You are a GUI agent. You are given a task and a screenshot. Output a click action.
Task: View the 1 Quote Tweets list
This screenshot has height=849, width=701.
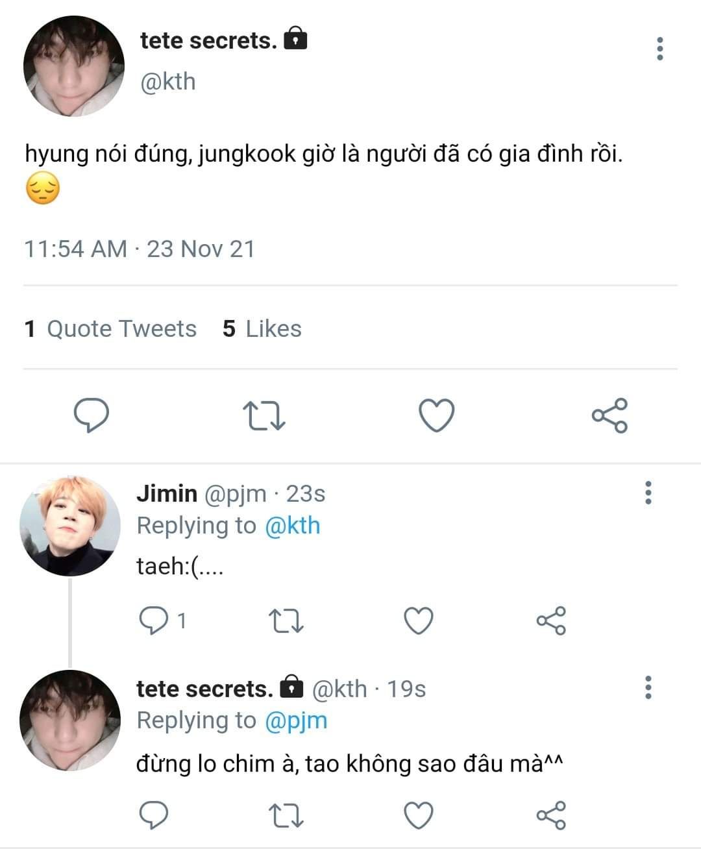pos(110,329)
